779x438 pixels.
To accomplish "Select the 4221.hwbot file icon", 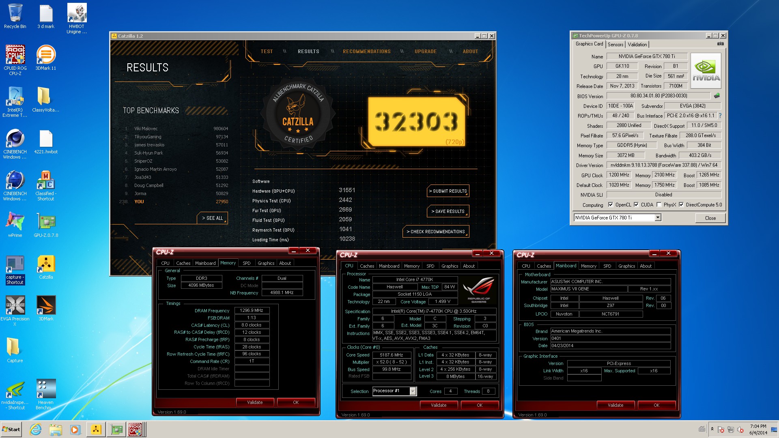I will point(46,141).
